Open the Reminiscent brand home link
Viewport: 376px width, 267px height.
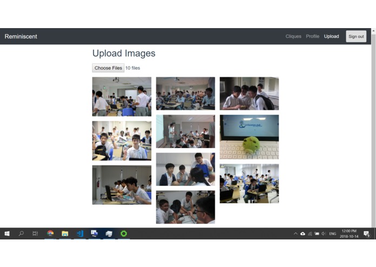coord(21,36)
